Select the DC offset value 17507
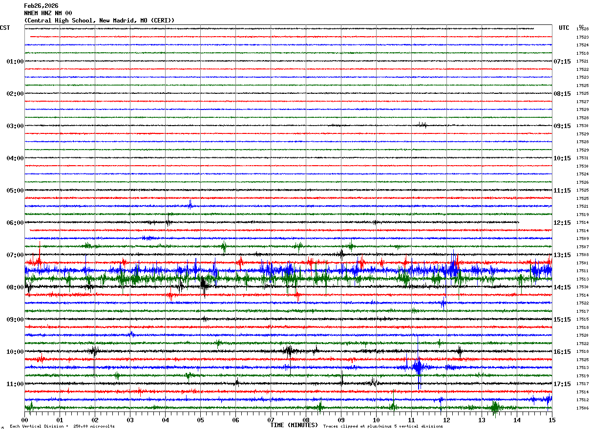This screenshot has height=433, width=591. pyautogui.click(x=582, y=247)
